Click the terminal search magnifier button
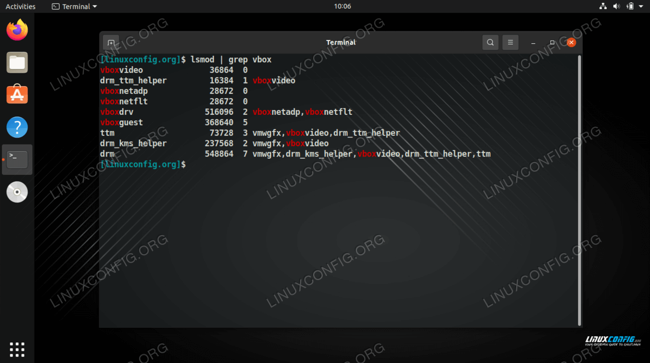The height and width of the screenshot is (363, 650). [490, 42]
